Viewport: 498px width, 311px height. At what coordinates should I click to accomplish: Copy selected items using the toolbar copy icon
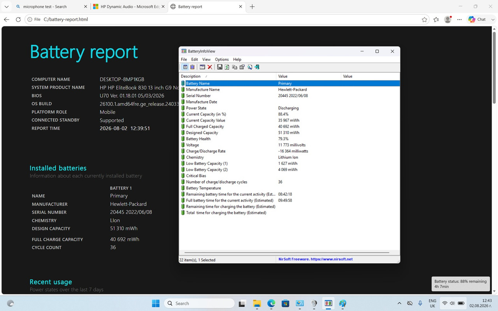coord(235,67)
